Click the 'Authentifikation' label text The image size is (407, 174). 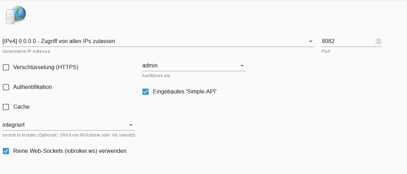32,87
